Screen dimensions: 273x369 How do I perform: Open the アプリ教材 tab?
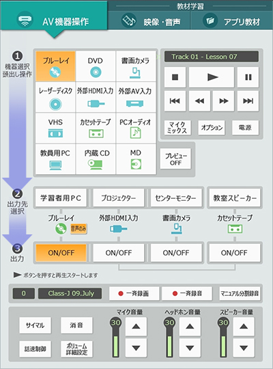(231, 21)
